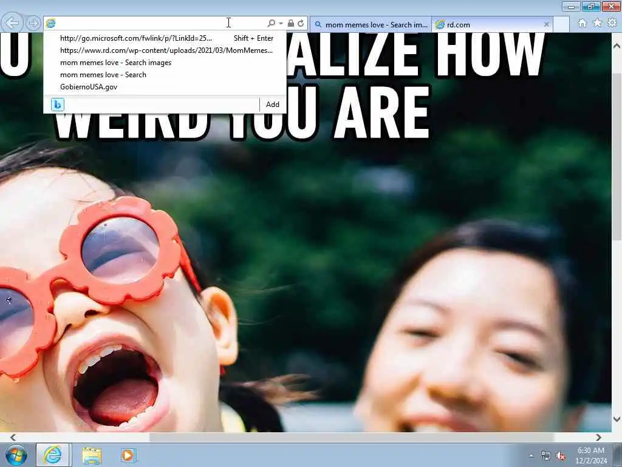Show the security lock report icon

[291, 24]
